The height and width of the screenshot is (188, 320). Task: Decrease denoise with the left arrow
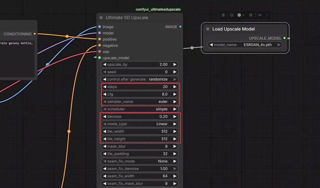[x=104, y=116]
